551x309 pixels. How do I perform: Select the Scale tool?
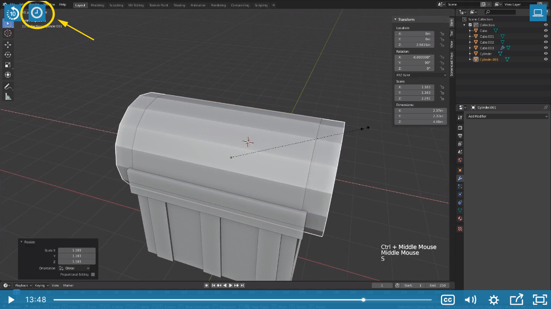tap(8, 65)
